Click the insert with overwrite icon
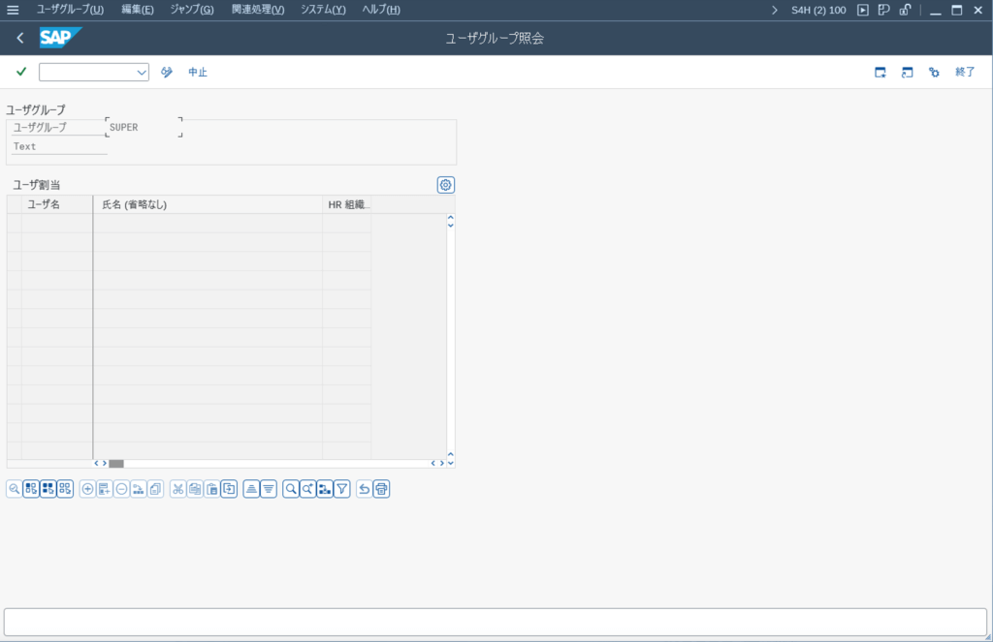This screenshot has height=642, width=993. point(229,489)
